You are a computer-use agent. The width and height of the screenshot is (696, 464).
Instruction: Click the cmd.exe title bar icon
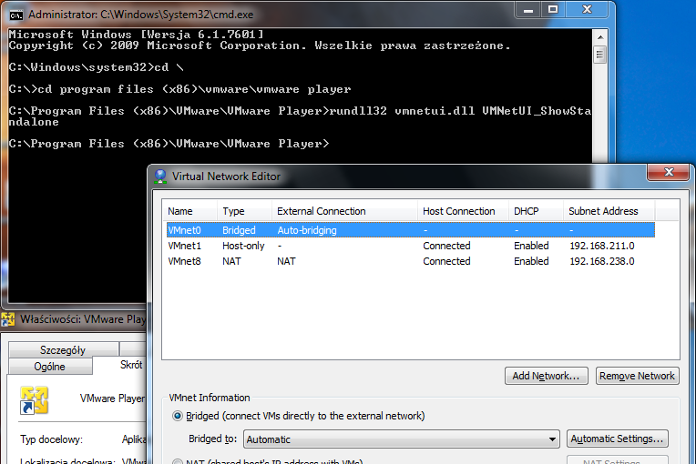(16, 15)
